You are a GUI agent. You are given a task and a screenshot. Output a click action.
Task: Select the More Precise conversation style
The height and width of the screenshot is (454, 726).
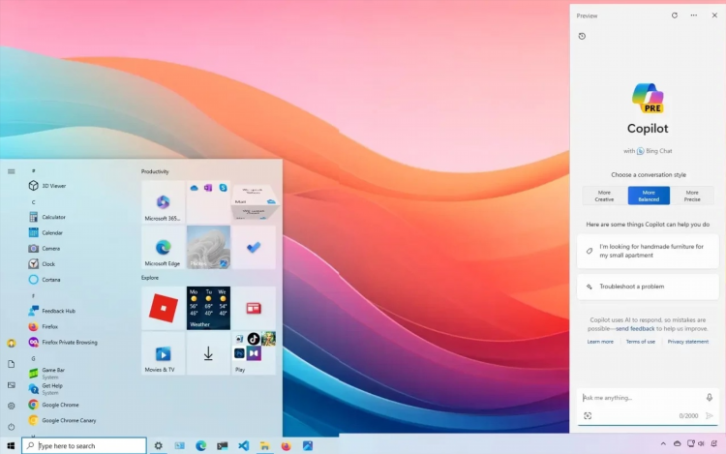pos(692,196)
